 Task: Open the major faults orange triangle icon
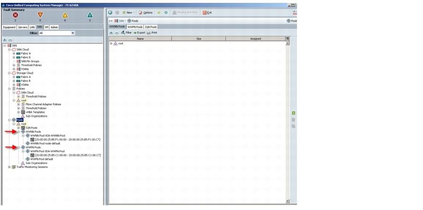pos(40,15)
